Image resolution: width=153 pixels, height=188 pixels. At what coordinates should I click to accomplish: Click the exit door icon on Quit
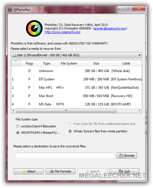(x=121, y=171)
